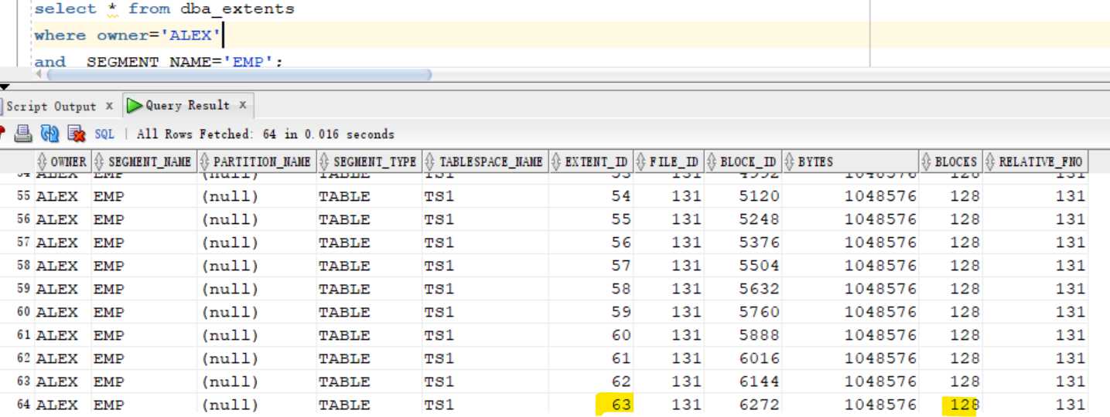This screenshot has width=1110, height=417.
Task: Select BLOCK_ID cell 5376
Action: click(x=743, y=242)
